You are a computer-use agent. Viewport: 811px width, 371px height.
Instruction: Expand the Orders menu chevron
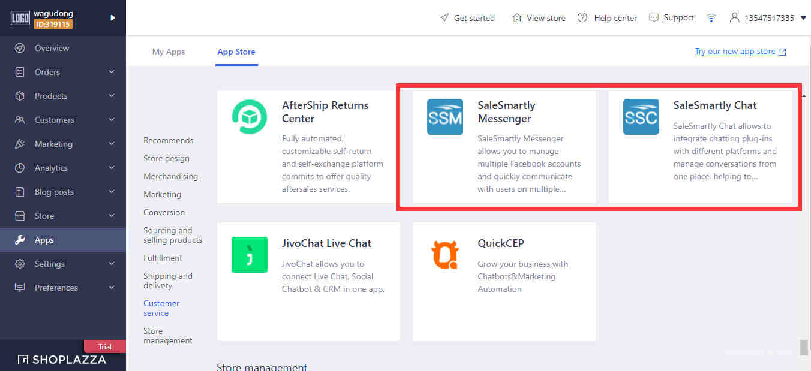[112, 72]
